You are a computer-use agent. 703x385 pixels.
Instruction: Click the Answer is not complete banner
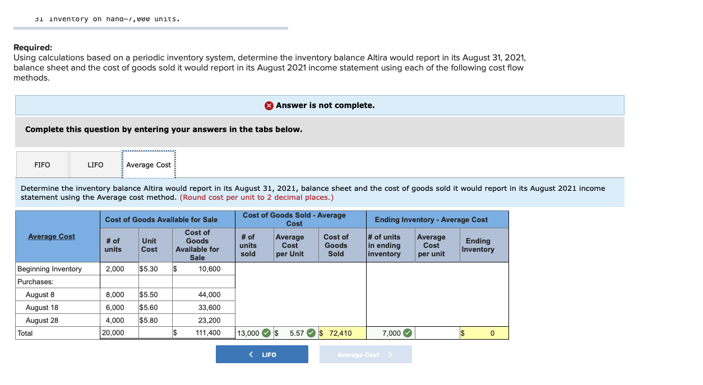[x=320, y=105]
